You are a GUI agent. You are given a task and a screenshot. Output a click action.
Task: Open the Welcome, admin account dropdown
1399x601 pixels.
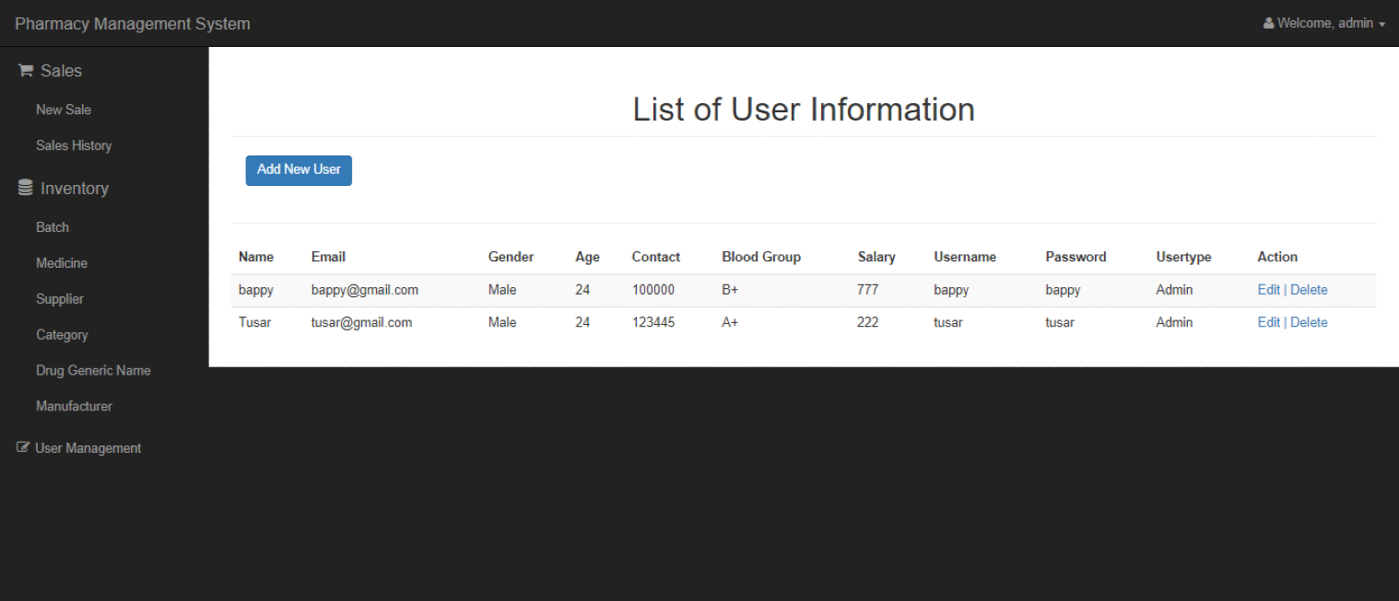pos(1324,23)
